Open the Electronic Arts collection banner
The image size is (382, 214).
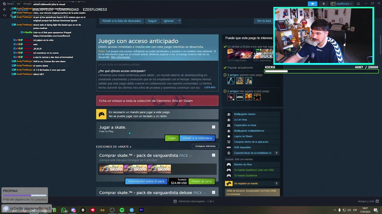coord(157,101)
